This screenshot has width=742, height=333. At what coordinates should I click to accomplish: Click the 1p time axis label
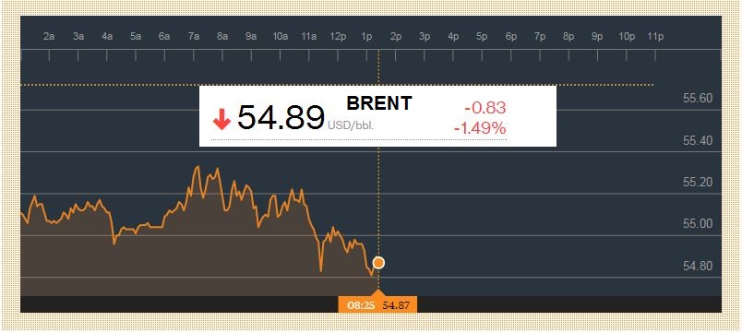(366, 36)
